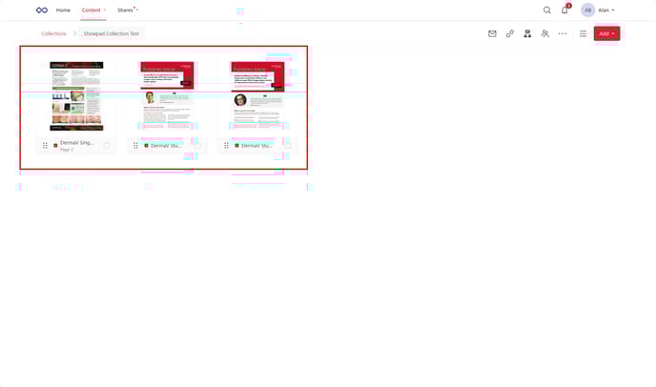
Task: Open more options ellipsis menu
Action: tap(563, 33)
